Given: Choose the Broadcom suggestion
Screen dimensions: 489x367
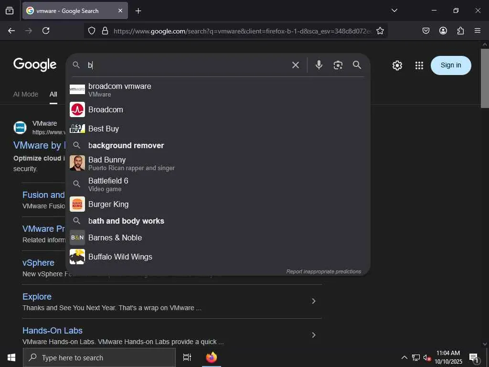Looking at the screenshot, I should click(x=218, y=109).
